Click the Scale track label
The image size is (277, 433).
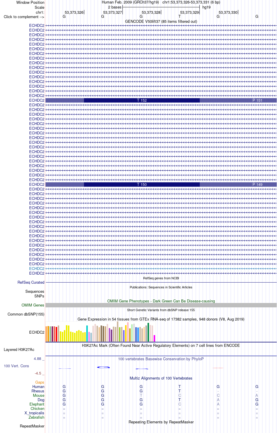(x=40, y=7)
